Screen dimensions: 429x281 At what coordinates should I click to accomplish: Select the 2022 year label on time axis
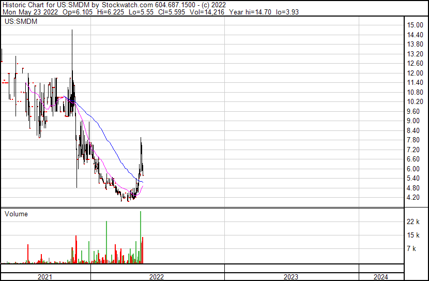click(x=157, y=277)
